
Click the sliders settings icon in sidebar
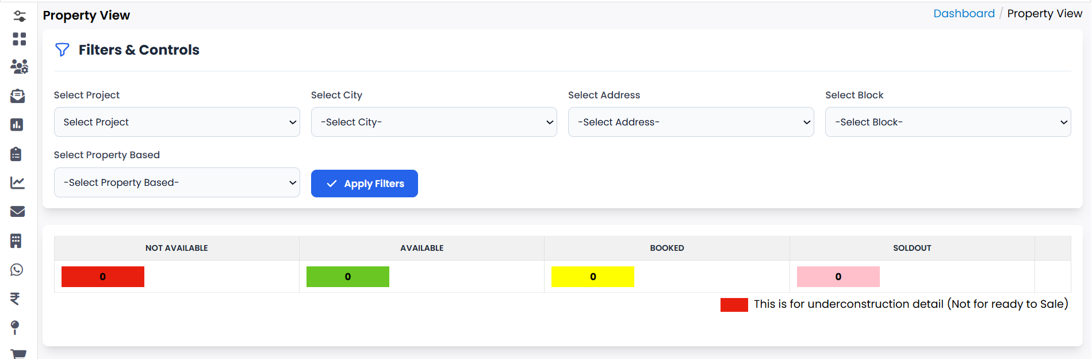coord(19,16)
